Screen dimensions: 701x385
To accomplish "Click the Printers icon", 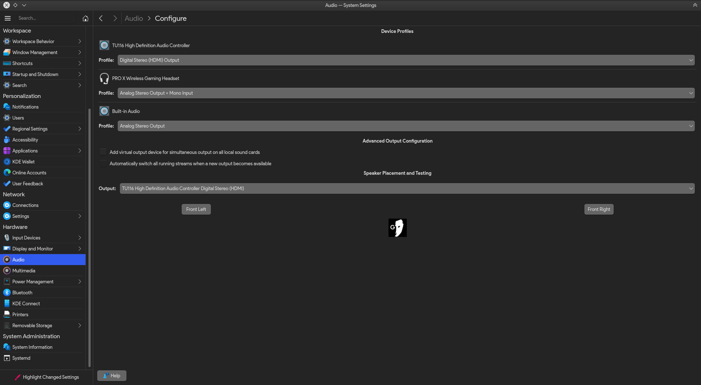I will pyautogui.click(x=7, y=314).
